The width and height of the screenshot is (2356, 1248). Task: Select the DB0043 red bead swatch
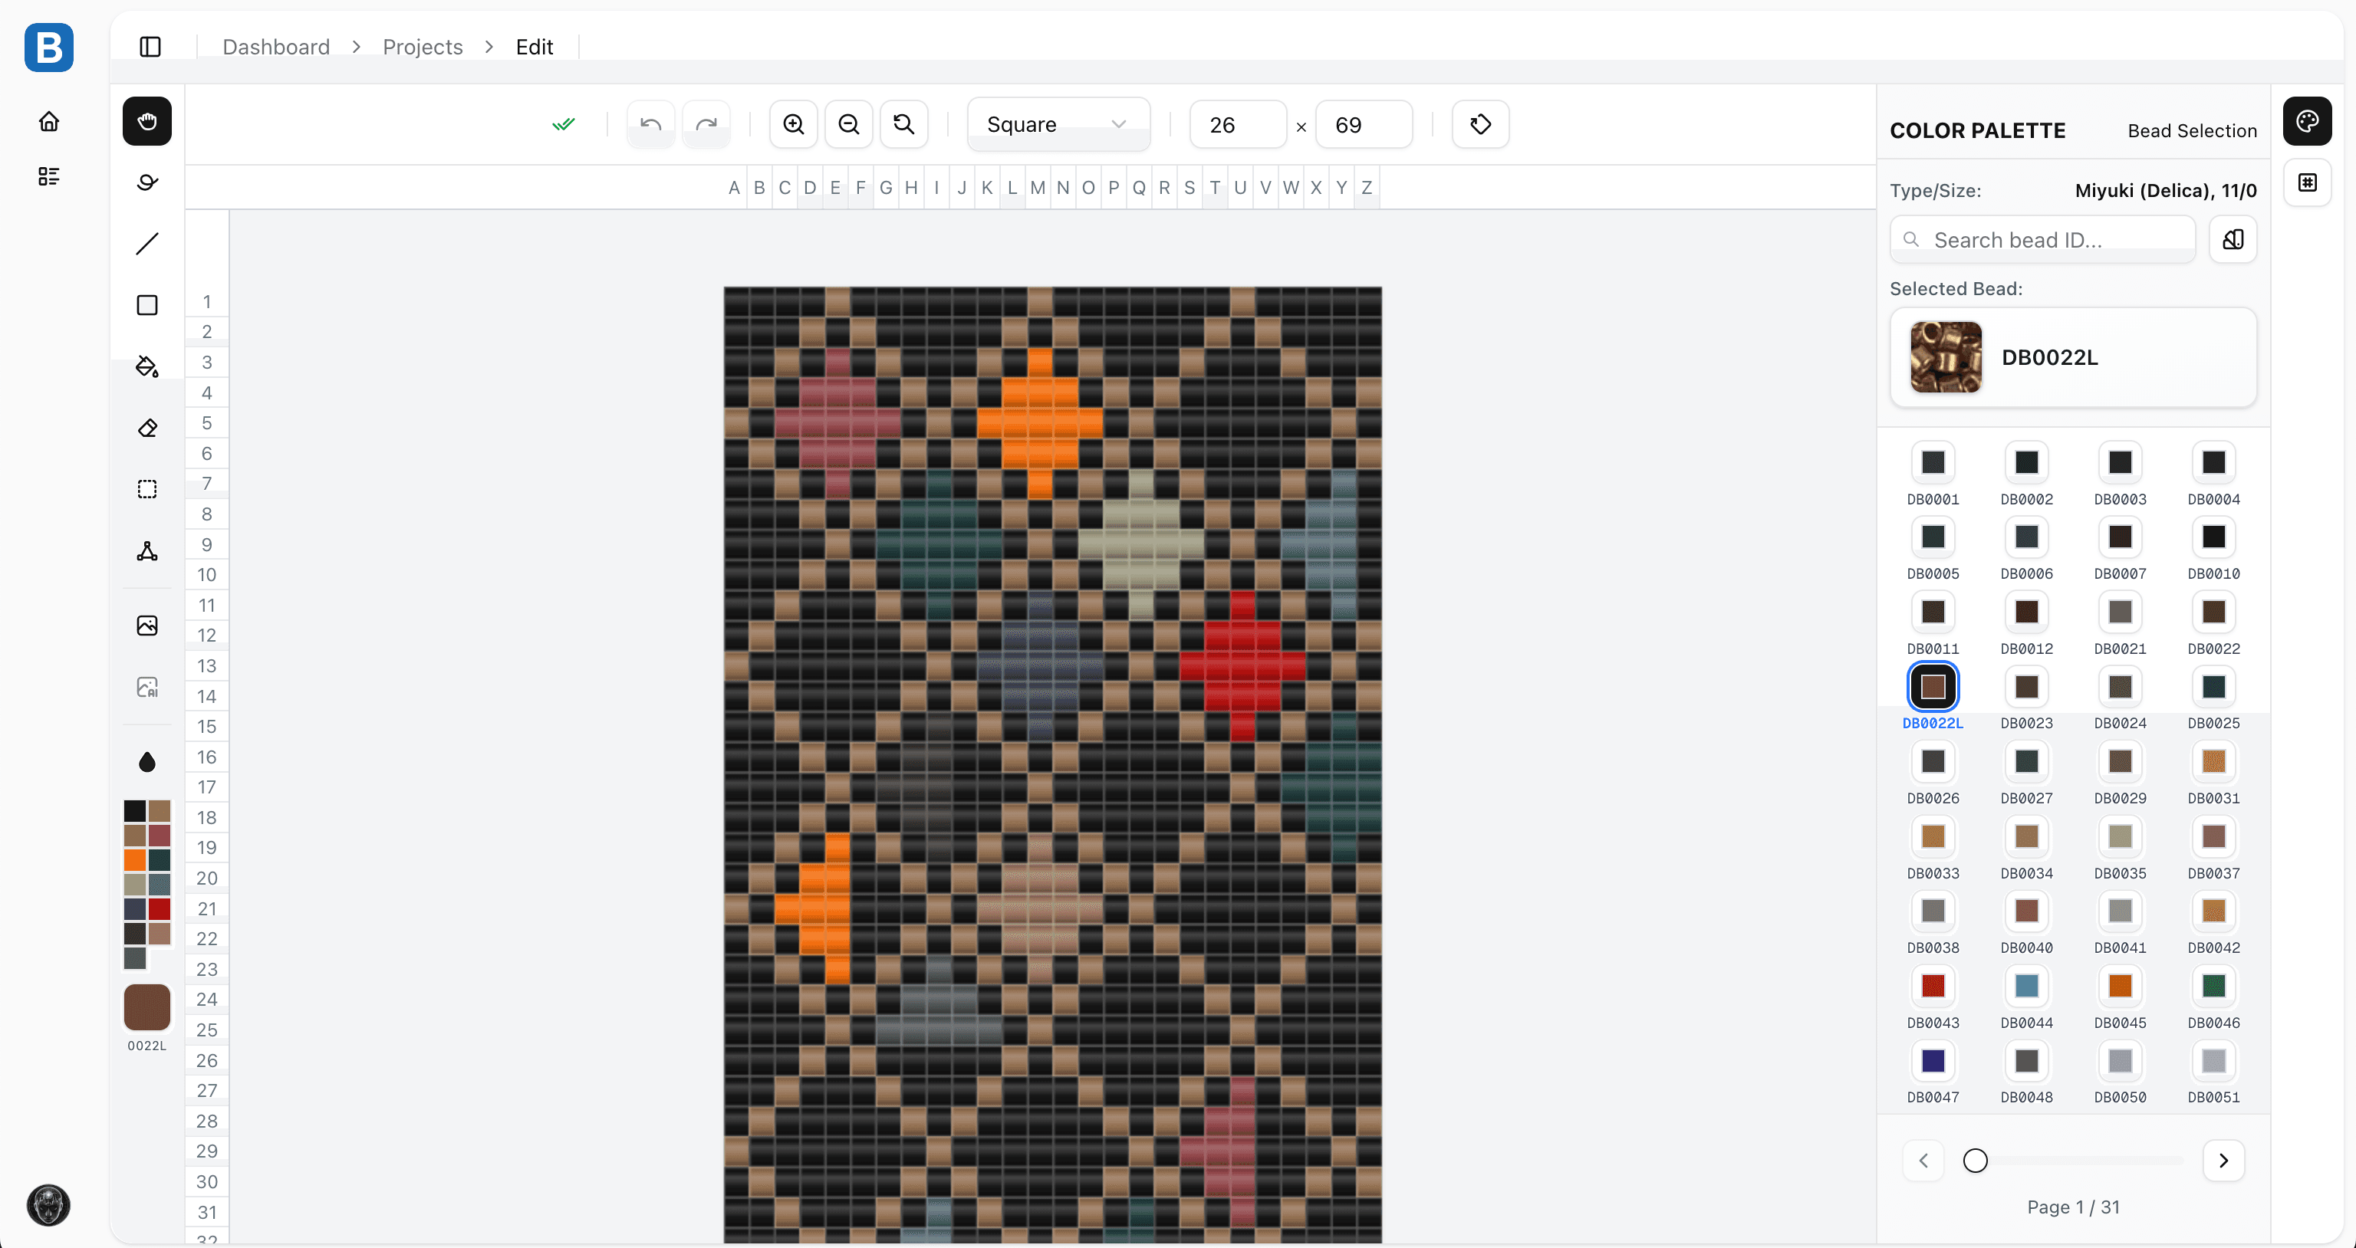coord(1933,987)
